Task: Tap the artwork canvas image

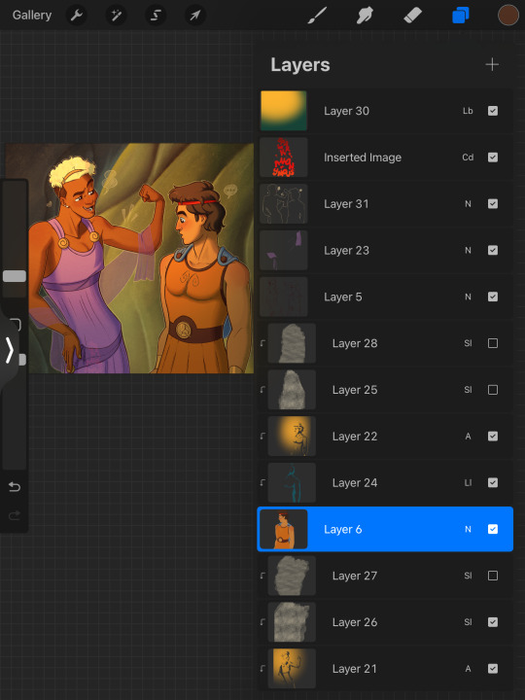Action: coord(129,258)
